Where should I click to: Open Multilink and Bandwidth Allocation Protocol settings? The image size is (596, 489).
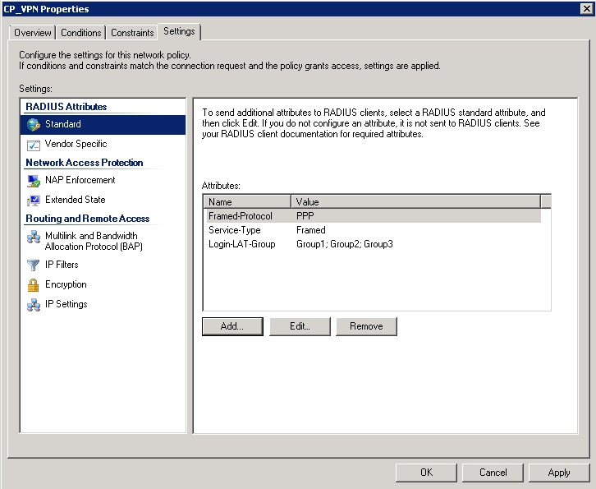[x=103, y=242]
